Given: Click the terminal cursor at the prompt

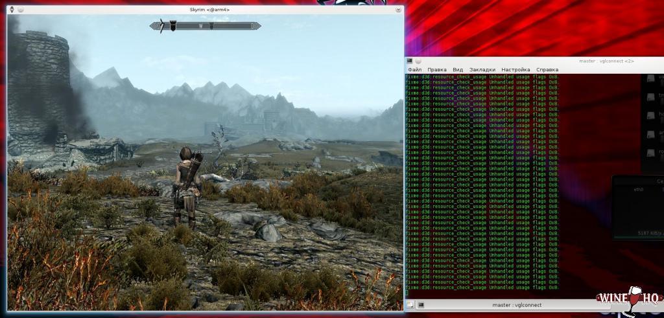Looking at the screenshot, I should (x=407, y=293).
